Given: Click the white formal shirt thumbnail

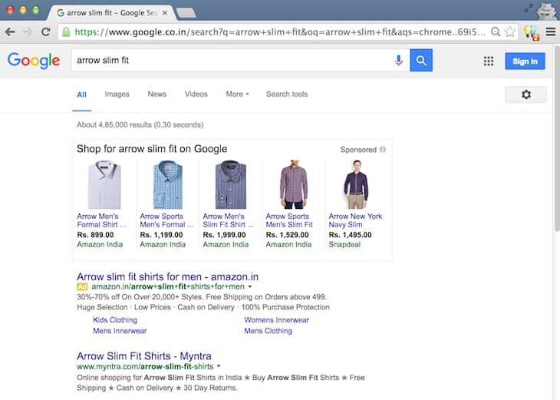Looking at the screenshot, I should click(x=104, y=184).
